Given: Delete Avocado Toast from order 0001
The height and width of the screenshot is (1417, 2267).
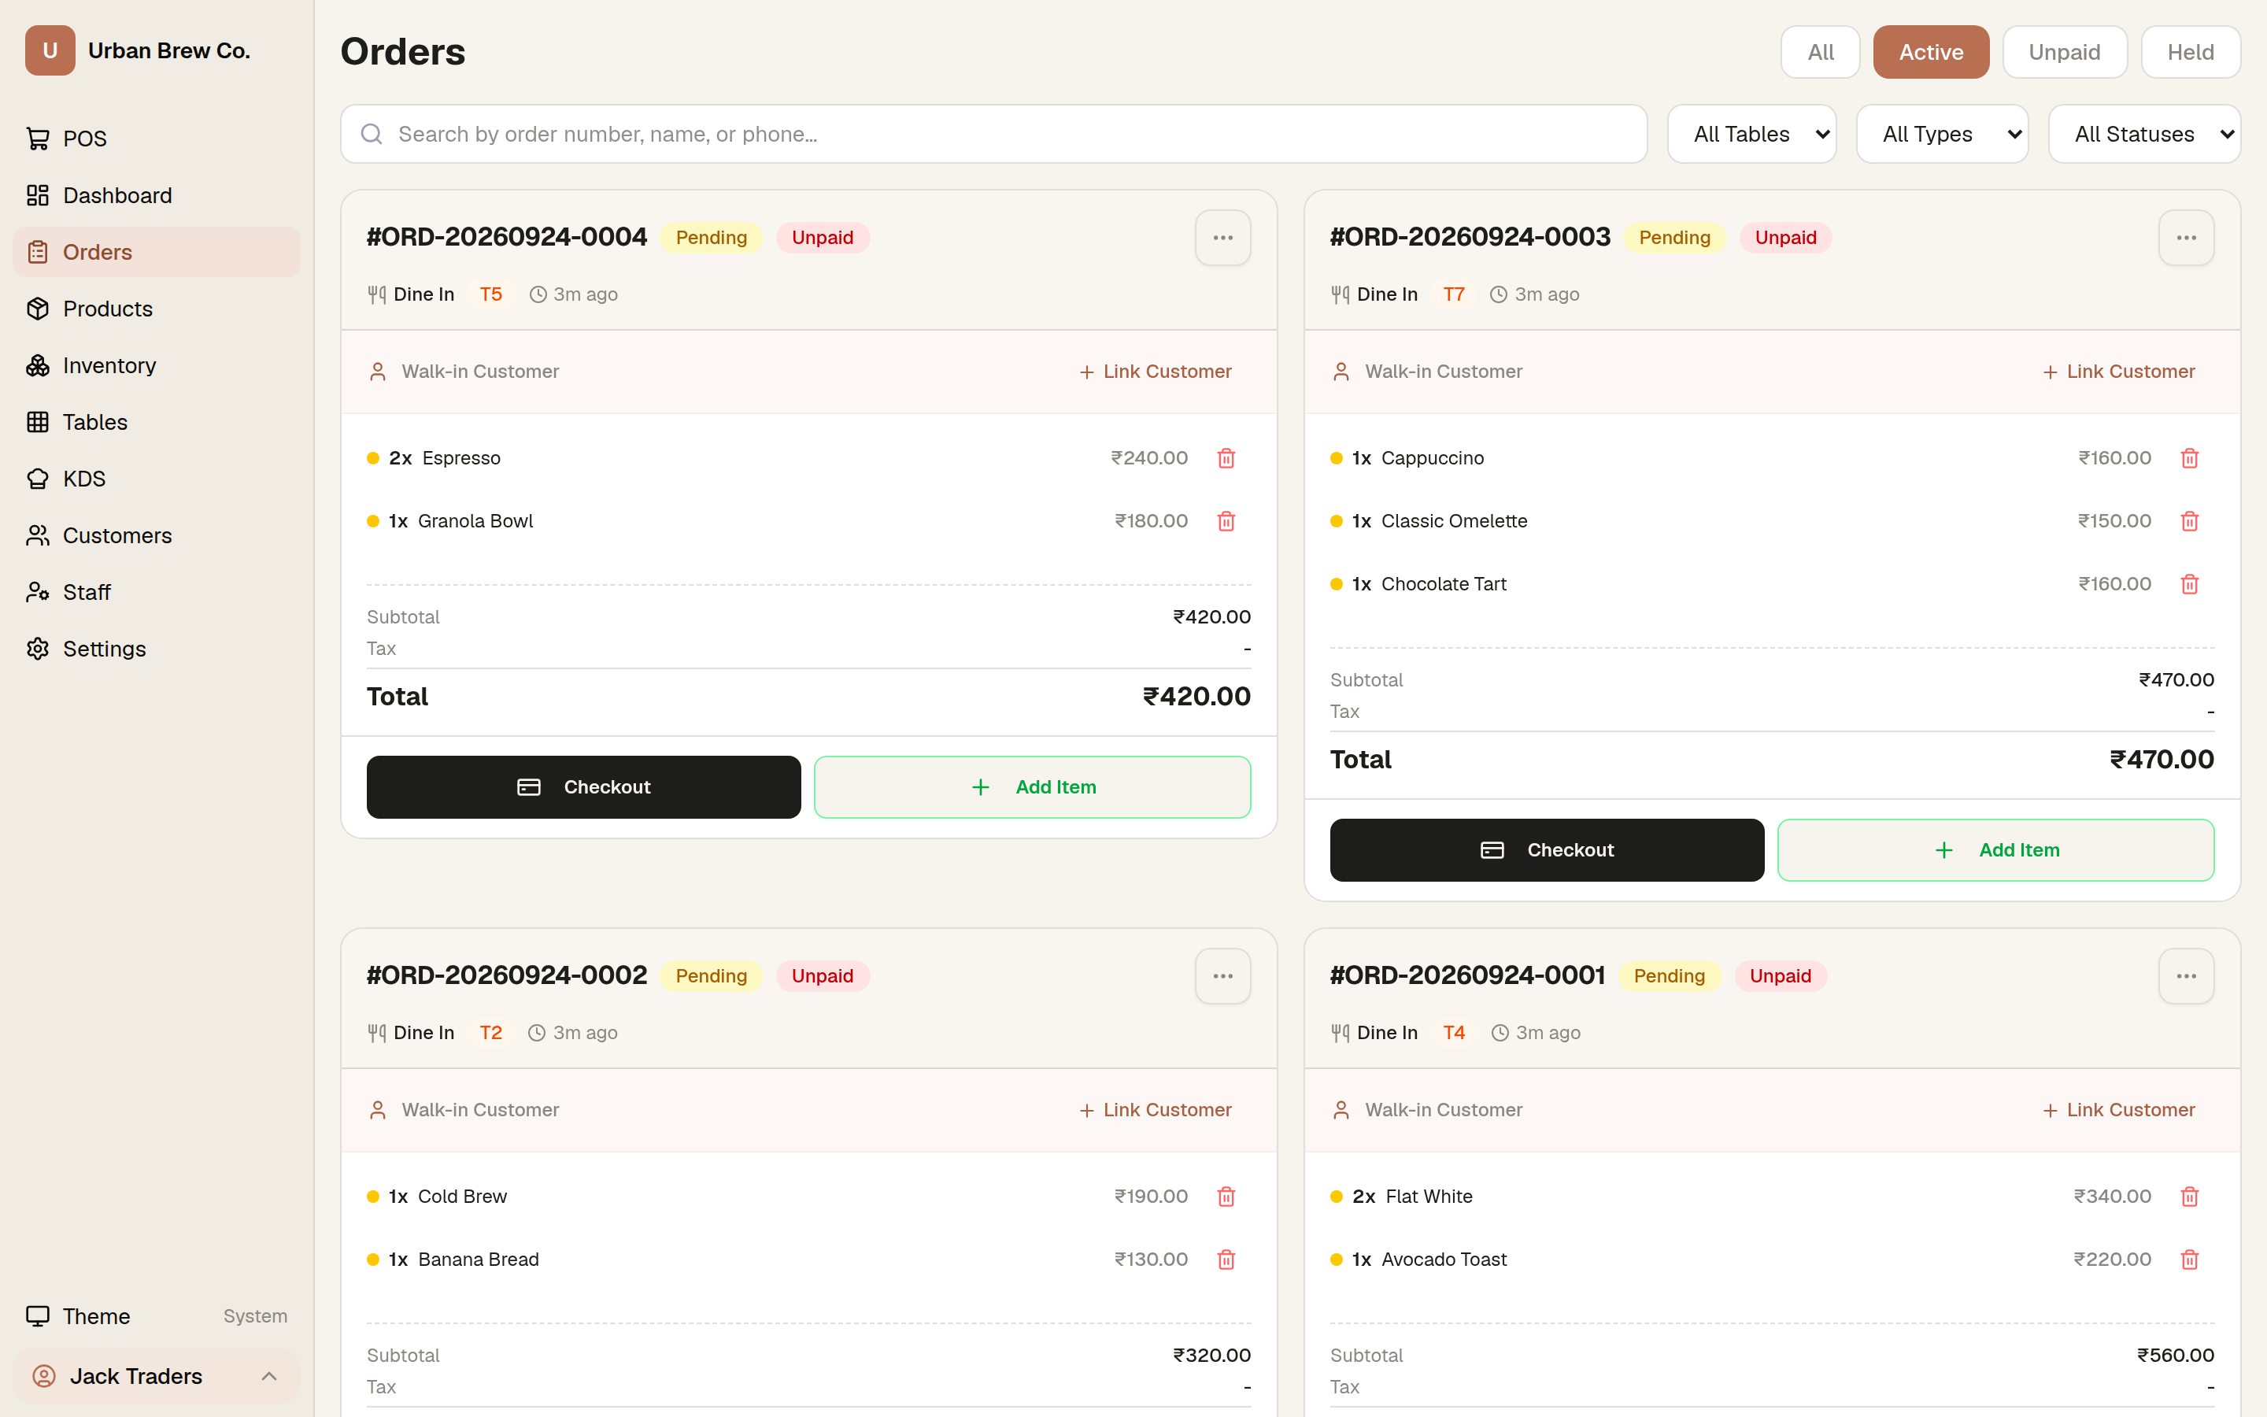Looking at the screenshot, I should point(2189,1260).
